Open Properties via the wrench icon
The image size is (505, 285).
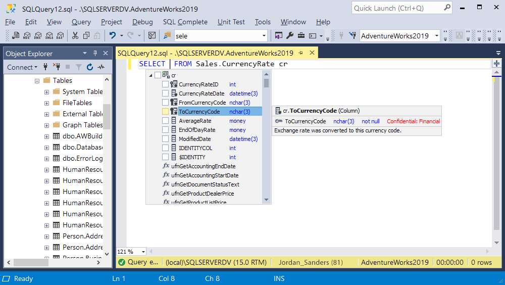290,35
